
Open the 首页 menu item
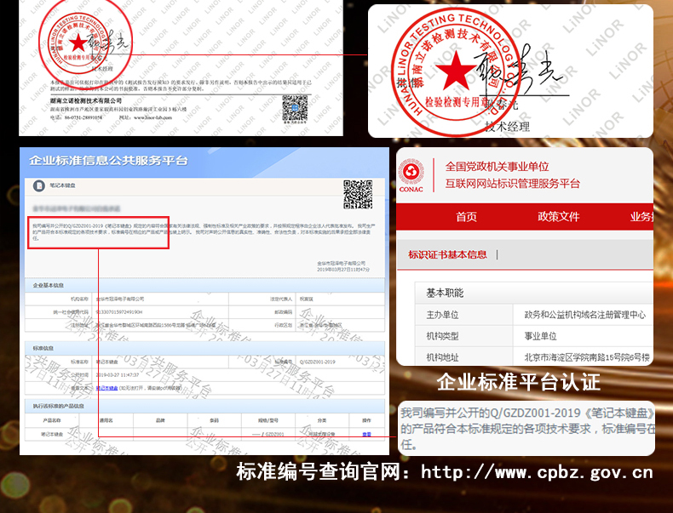point(466,216)
